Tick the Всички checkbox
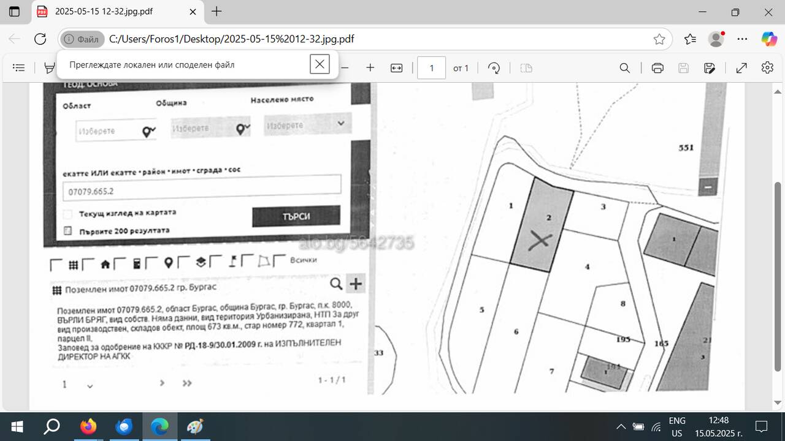 [x=280, y=260]
